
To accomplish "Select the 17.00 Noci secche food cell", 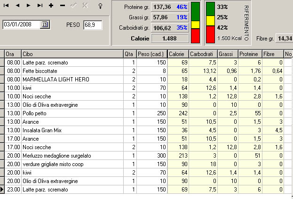I will 72,147.
